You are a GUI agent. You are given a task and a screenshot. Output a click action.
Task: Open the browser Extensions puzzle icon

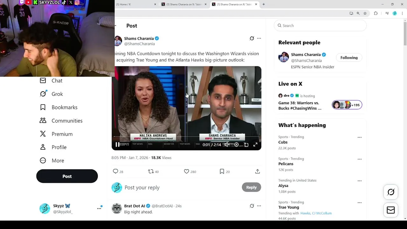(376, 13)
